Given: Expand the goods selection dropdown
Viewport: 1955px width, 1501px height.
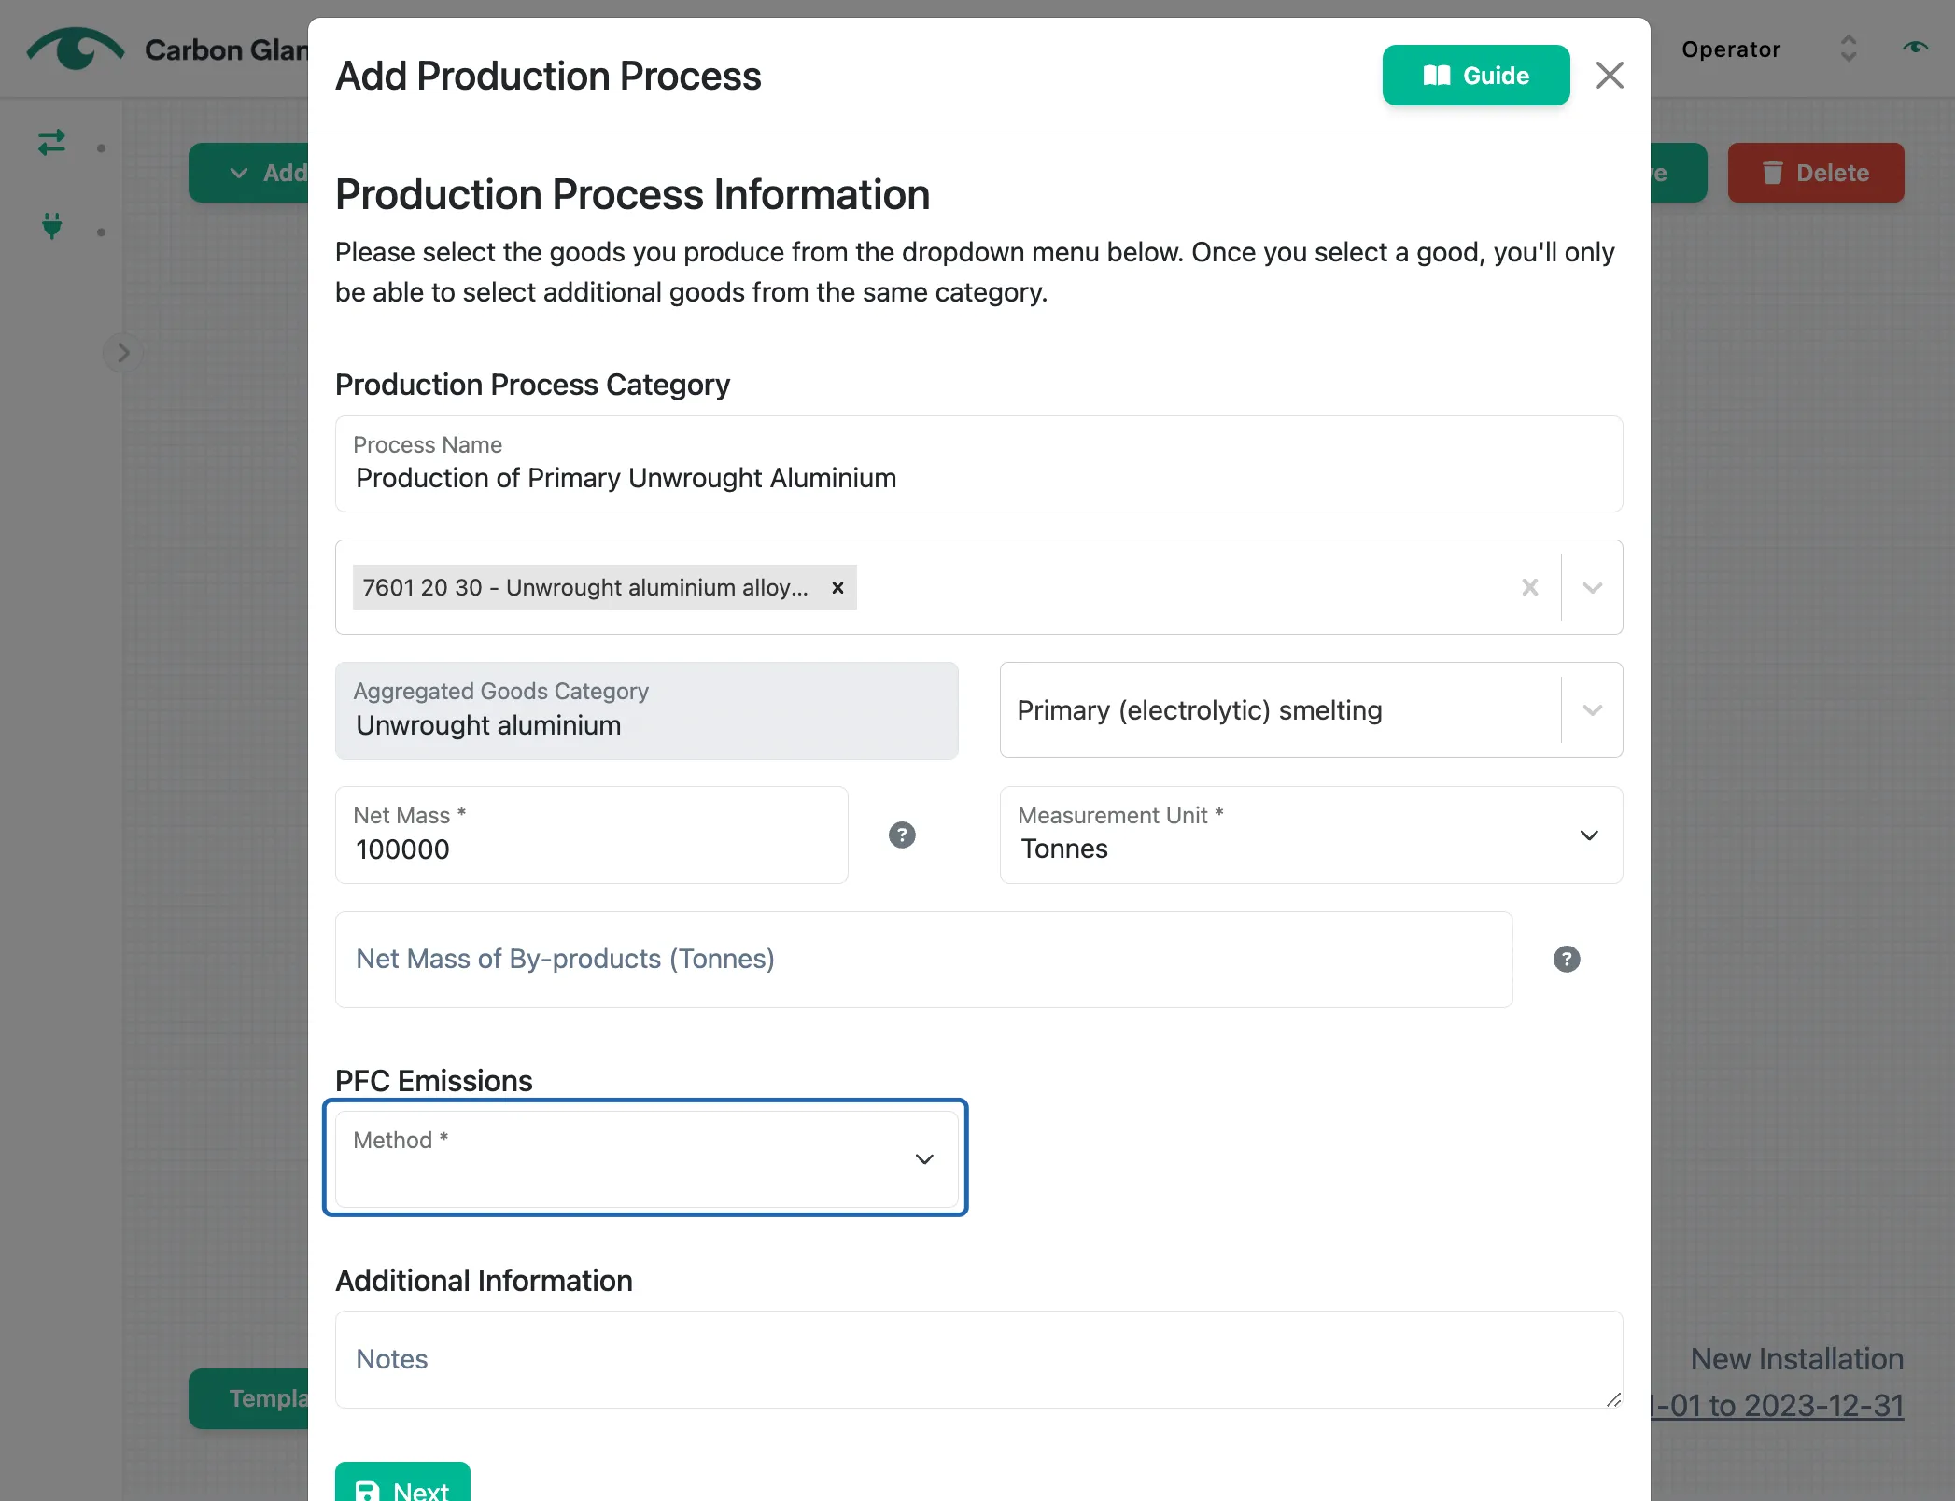Looking at the screenshot, I should [1592, 588].
